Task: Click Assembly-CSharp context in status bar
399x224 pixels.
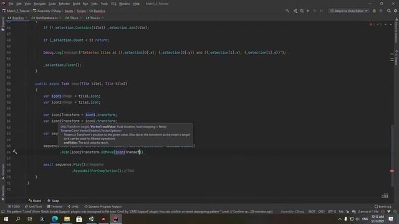Action: tap(292, 212)
